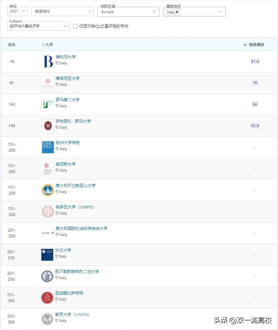Click the 排名 column header

[x=12, y=44]
